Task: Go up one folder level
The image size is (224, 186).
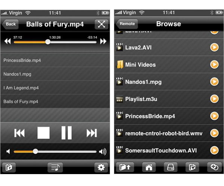Action: pos(125,167)
